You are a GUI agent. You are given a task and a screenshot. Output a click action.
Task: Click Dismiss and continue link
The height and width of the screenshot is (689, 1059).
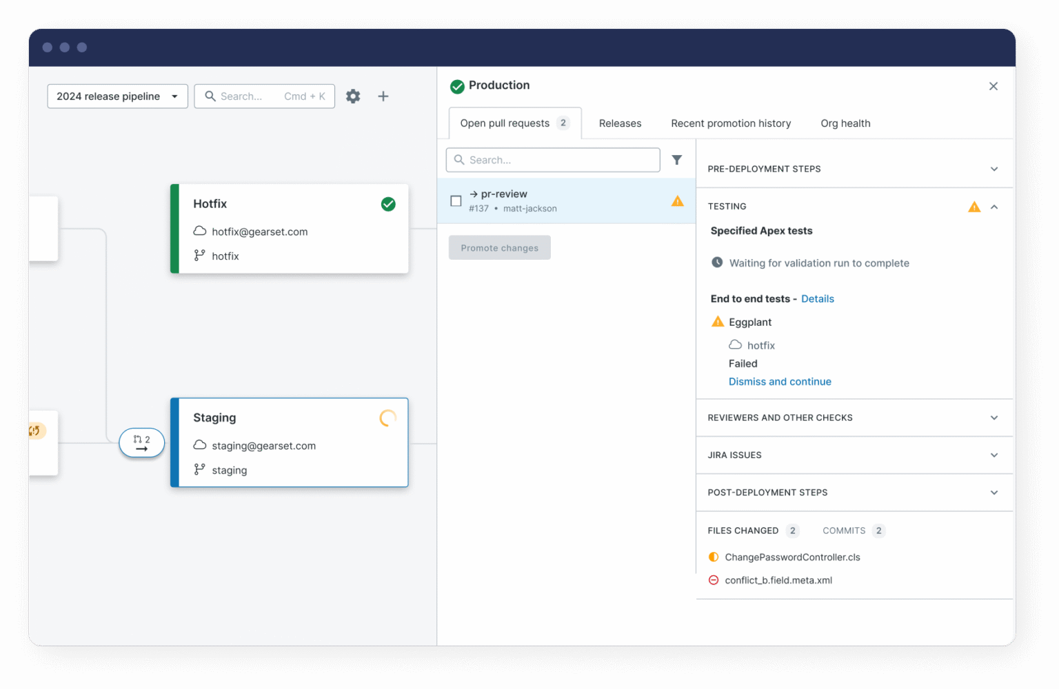click(780, 382)
